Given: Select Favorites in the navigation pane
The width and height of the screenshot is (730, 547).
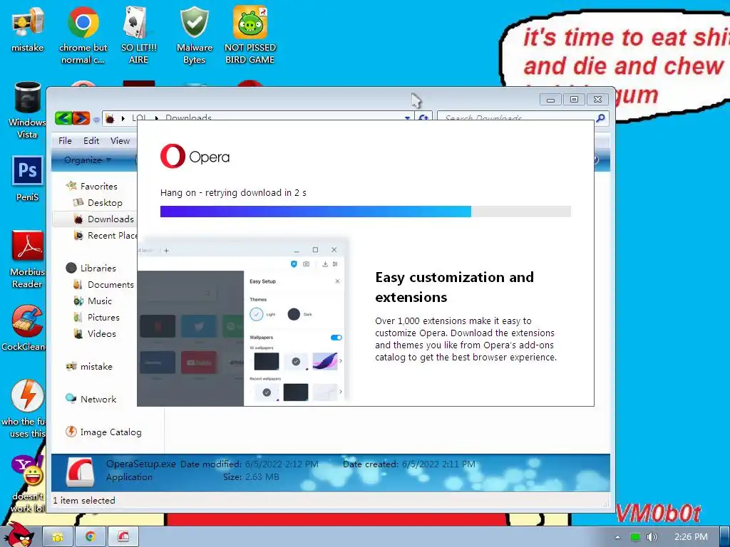Looking at the screenshot, I should click(98, 186).
